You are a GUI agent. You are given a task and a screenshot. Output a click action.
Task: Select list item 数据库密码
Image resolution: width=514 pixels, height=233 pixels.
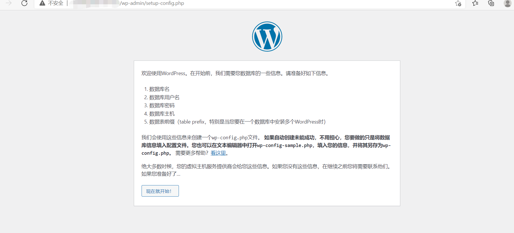tap(162, 105)
